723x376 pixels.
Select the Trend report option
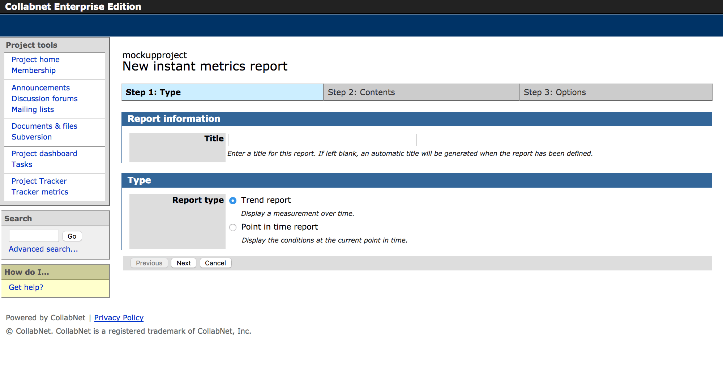[x=232, y=200]
